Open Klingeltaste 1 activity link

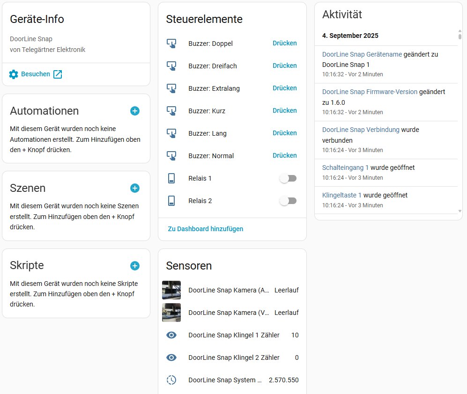point(341,195)
